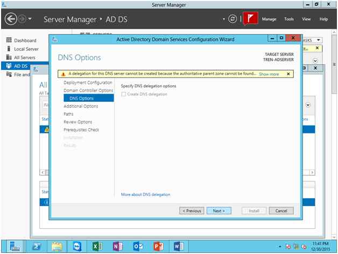Open the View menu
The width and height of the screenshot is (338, 254).
306,19
